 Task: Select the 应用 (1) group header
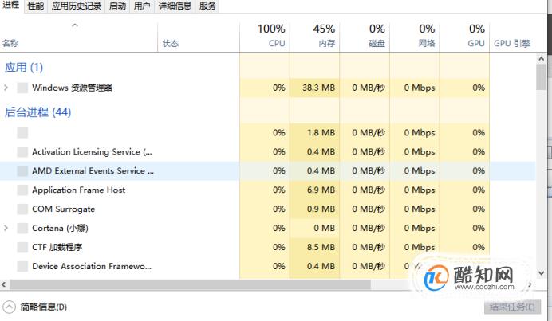[x=24, y=67]
